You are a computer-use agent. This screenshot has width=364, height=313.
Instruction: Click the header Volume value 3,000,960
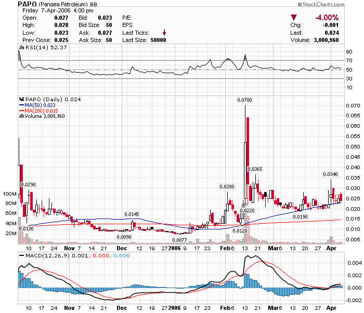326,40
